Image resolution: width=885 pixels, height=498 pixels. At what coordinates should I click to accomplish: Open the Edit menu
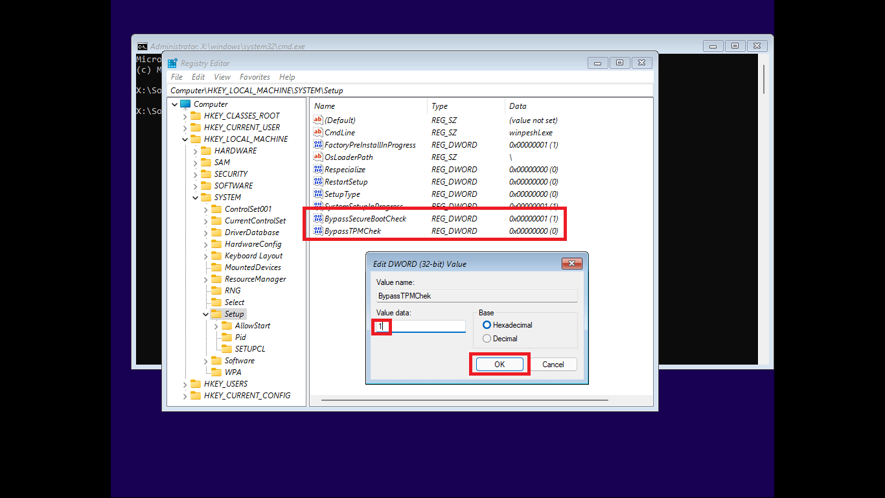[198, 77]
